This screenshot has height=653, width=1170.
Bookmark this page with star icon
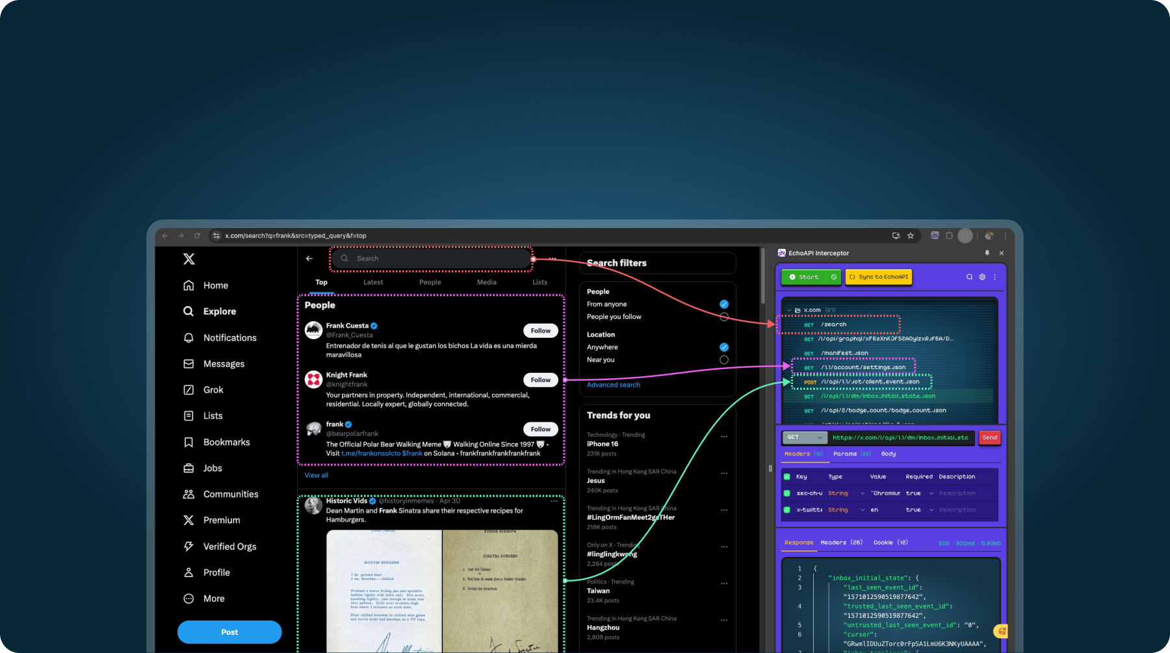click(x=911, y=236)
